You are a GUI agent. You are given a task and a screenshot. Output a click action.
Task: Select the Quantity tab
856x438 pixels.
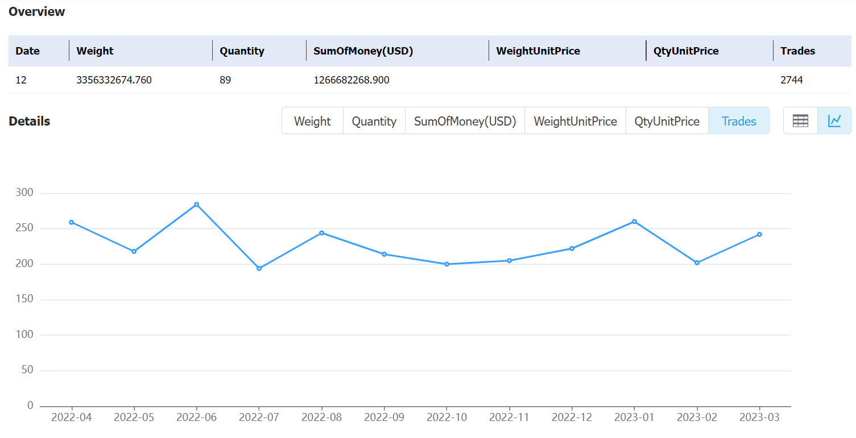click(374, 121)
